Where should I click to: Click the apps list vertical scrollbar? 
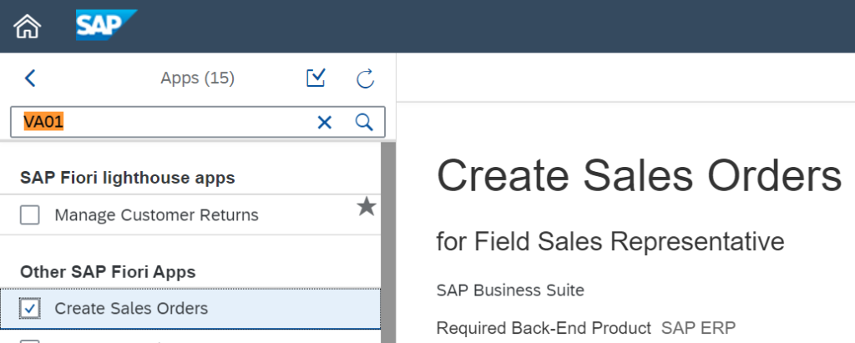point(388,241)
